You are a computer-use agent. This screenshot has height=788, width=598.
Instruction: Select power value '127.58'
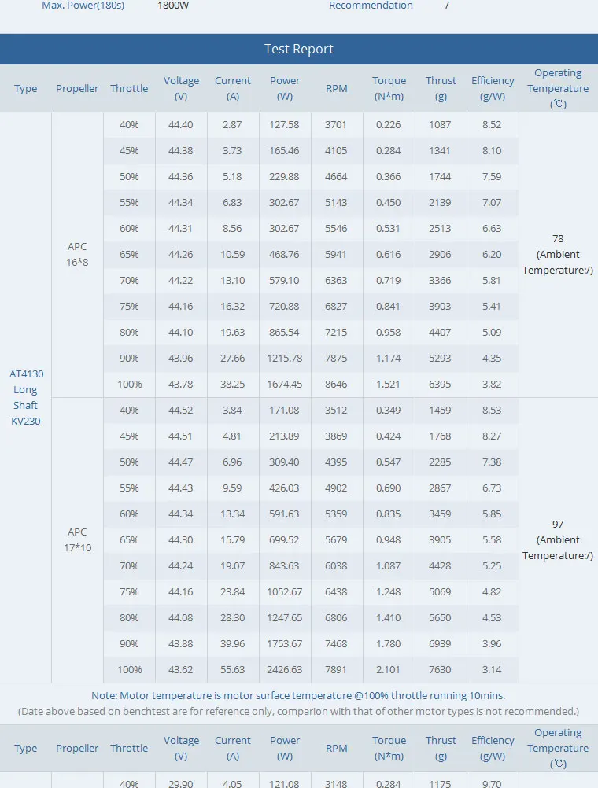point(284,124)
